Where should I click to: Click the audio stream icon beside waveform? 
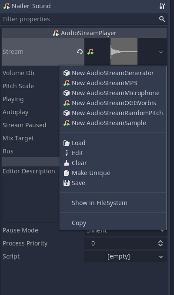tap(90, 52)
